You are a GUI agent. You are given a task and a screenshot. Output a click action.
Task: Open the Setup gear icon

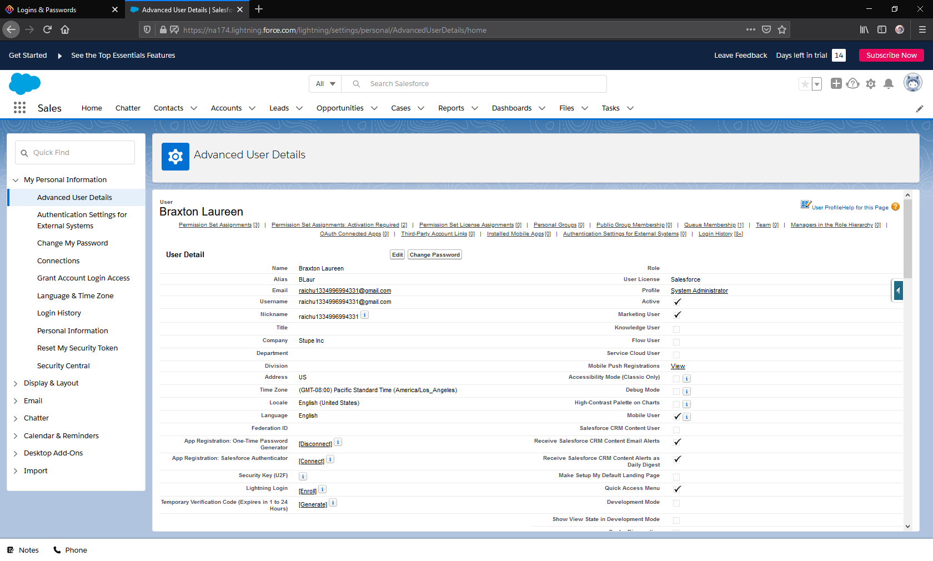(871, 84)
